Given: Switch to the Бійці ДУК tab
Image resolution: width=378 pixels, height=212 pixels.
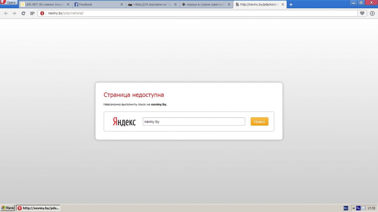Looking at the screenshot, I should pos(153,4).
